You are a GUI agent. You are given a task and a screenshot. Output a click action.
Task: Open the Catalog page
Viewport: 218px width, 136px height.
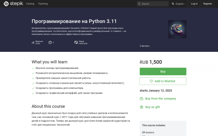click(30, 4)
